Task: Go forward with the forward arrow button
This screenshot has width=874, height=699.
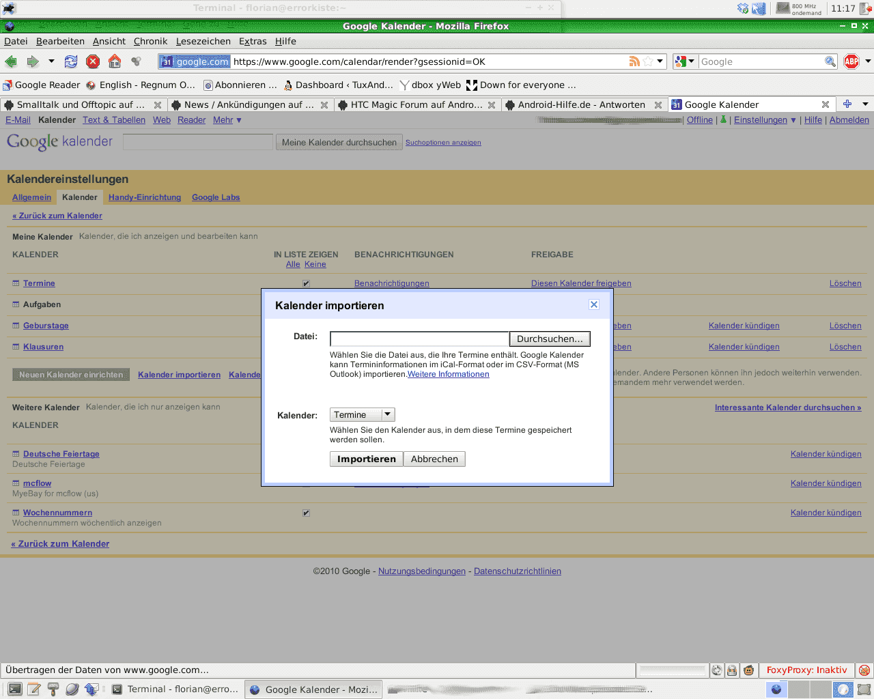Action: pyautogui.click(x=33, y=61)
